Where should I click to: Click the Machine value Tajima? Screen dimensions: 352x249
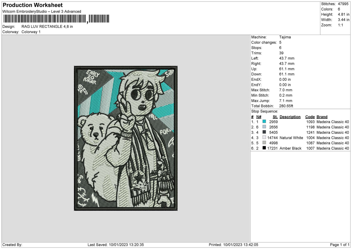(x=285, y=37)
